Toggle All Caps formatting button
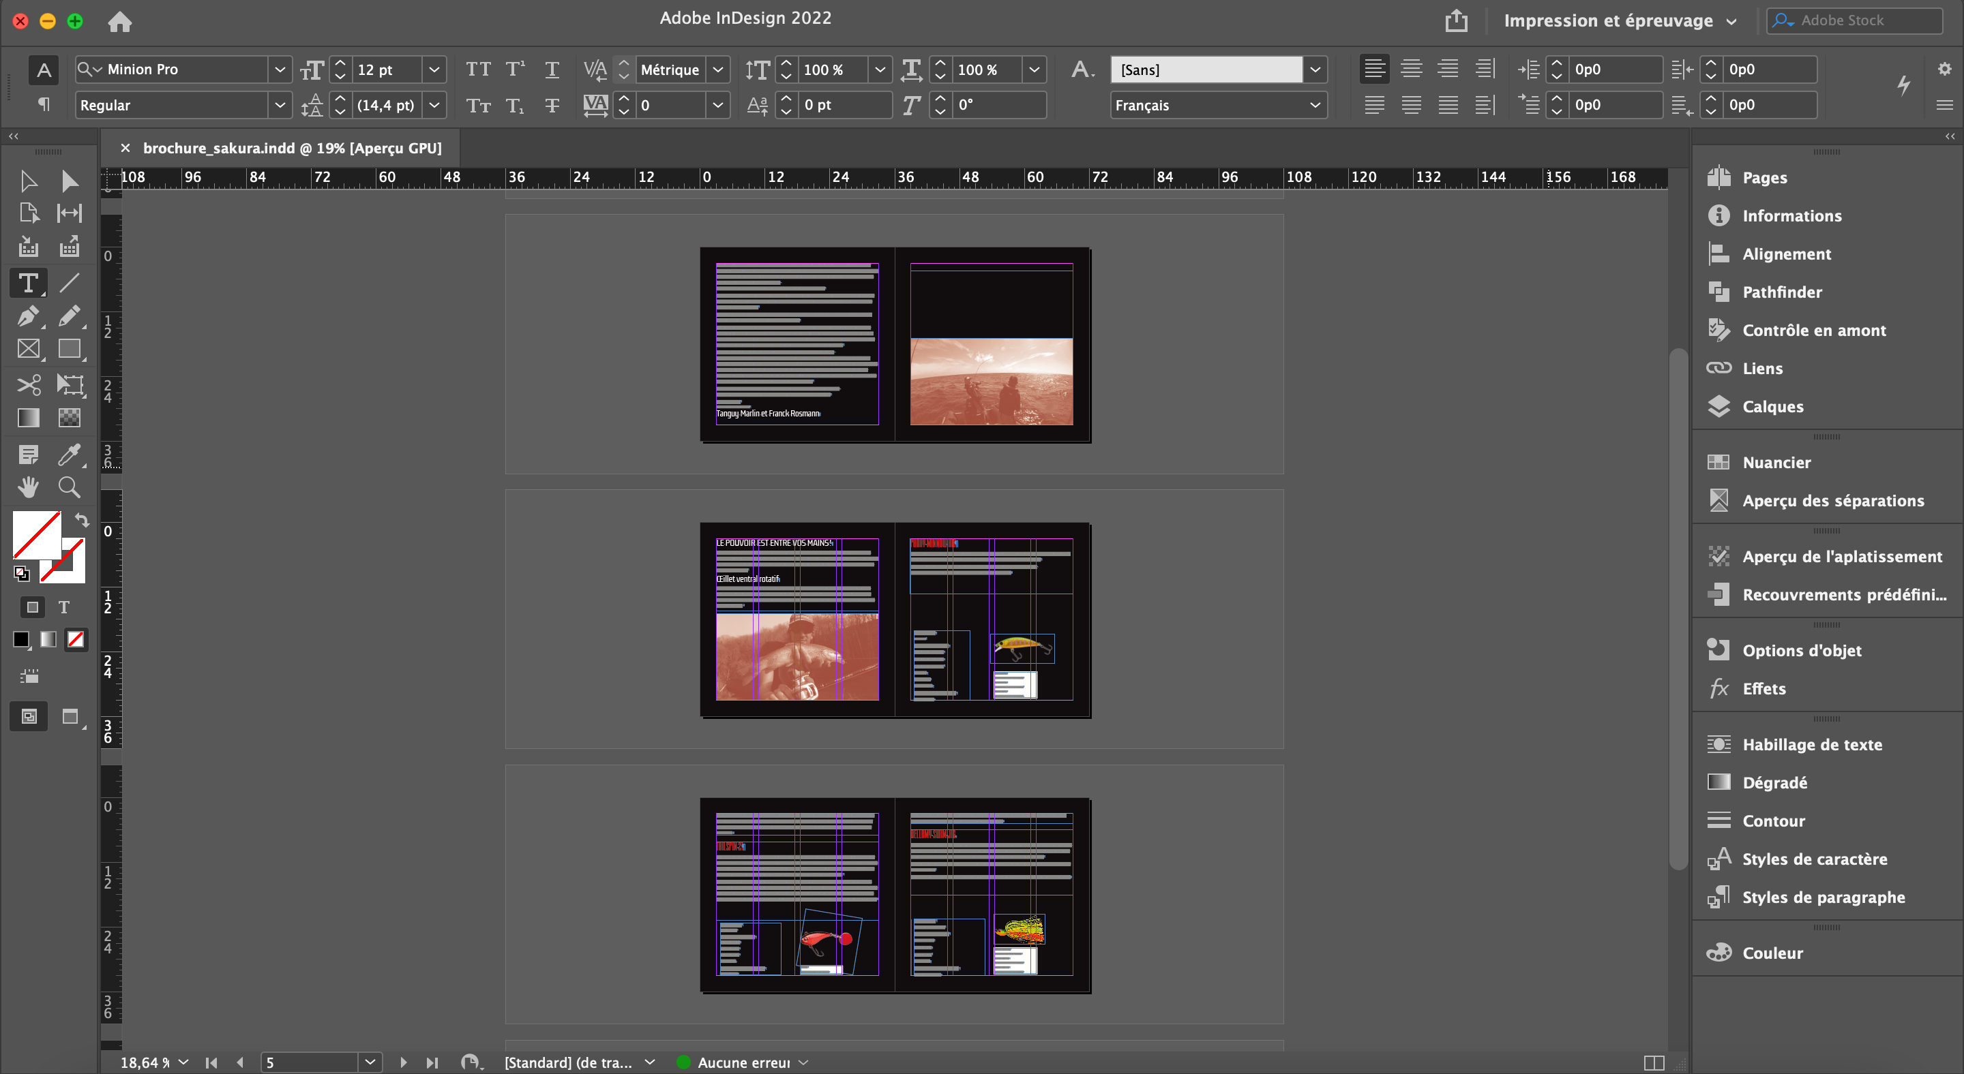 [478, 70]
